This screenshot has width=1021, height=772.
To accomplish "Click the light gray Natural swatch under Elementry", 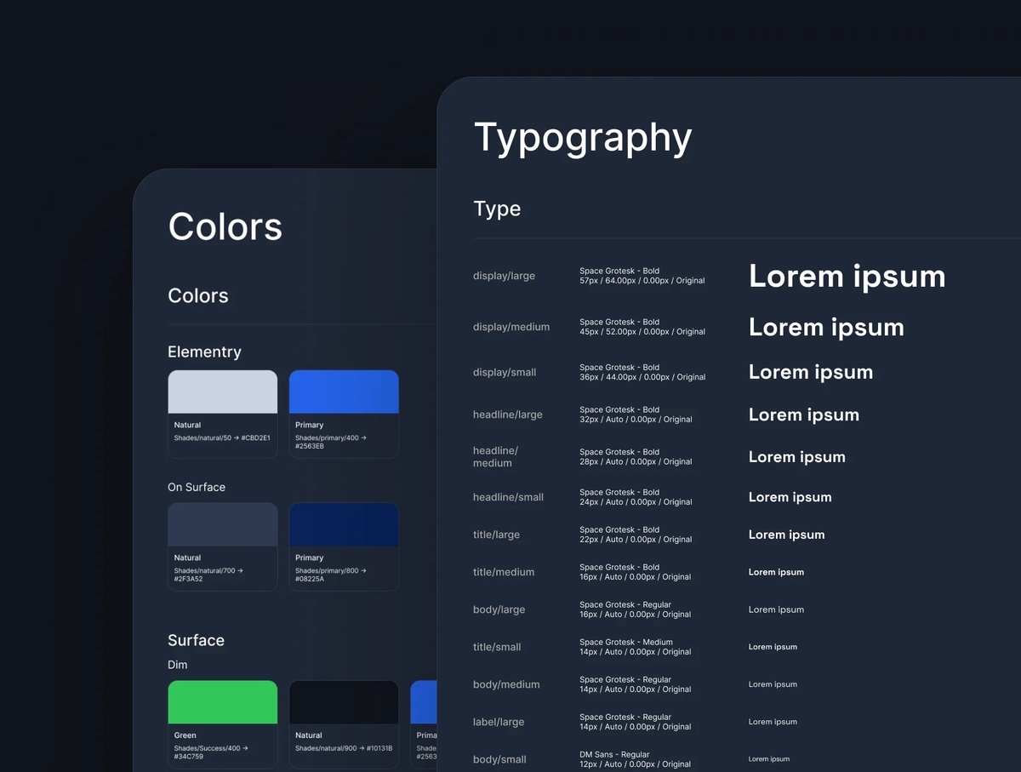I will click(222, 392).
